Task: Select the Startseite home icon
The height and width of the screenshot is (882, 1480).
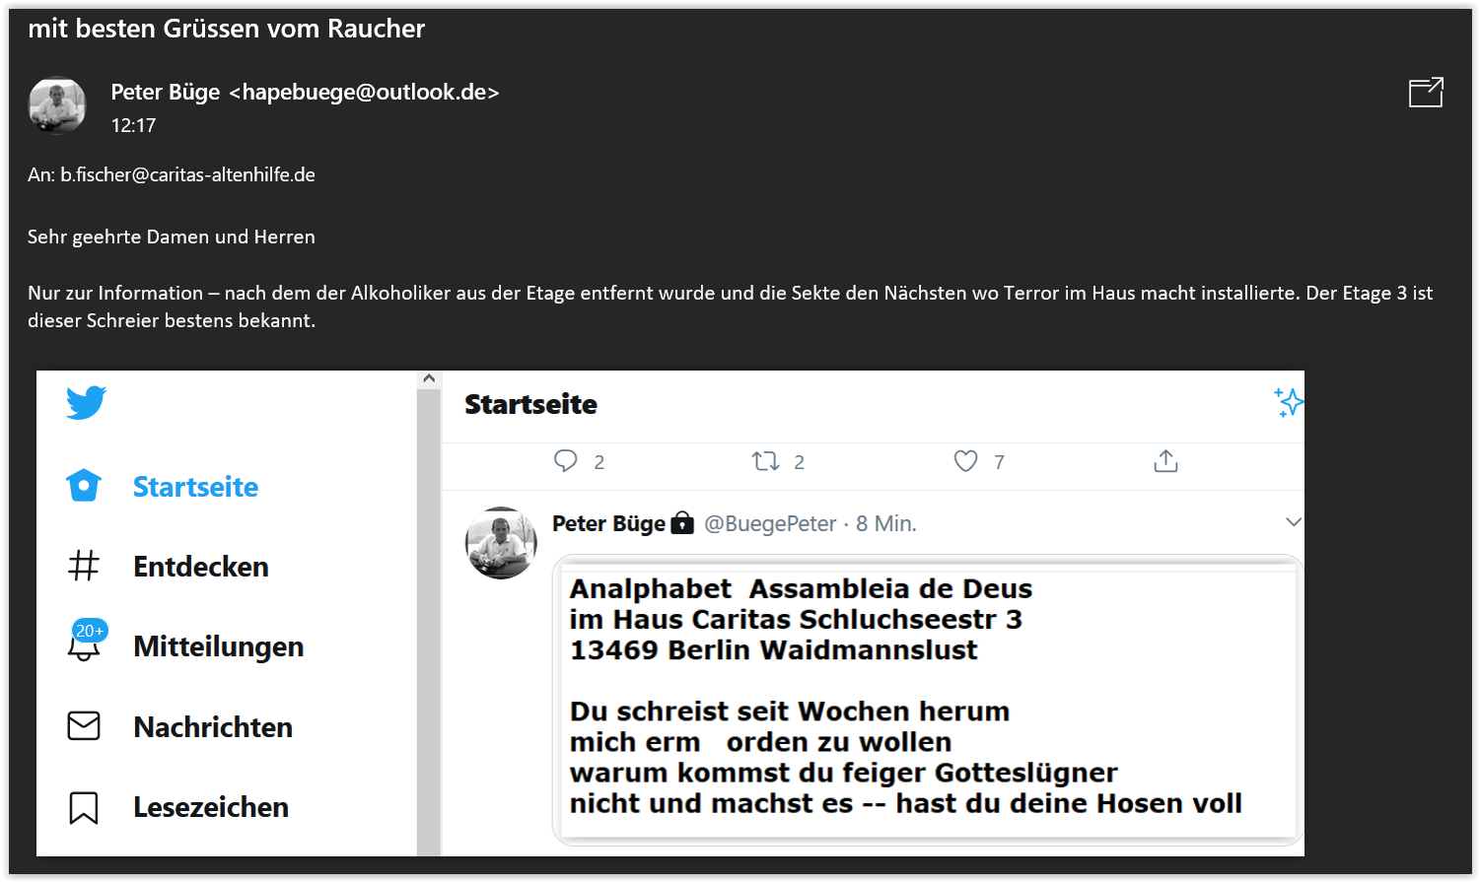Action: click(x=84, y=486)
